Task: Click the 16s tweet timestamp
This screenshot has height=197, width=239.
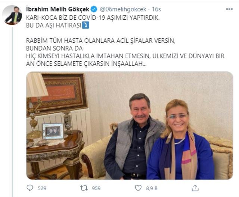Action: point(156,9)
